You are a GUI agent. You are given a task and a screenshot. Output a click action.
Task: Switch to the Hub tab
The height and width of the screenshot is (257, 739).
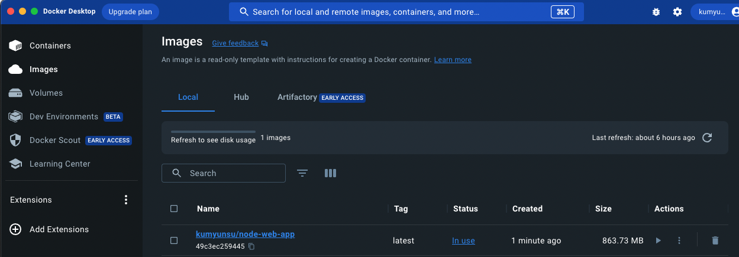[241, 97]
